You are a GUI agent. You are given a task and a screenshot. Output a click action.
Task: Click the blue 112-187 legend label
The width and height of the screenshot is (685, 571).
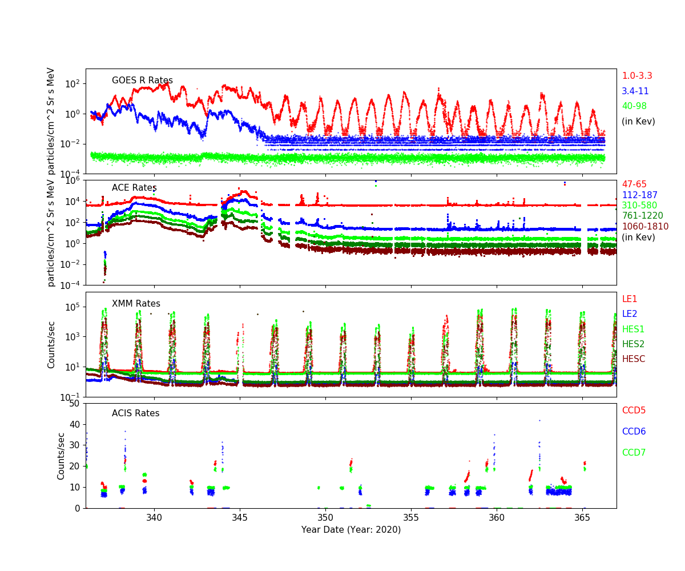[639, 195]
